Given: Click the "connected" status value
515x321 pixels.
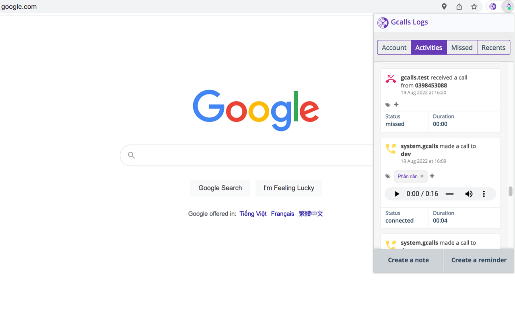Looking at the screenshot, I should click(x=400, y=221).
